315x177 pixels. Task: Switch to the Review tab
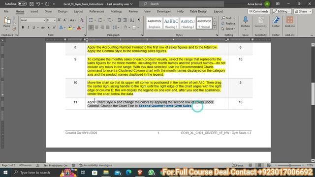click(133, 11)
